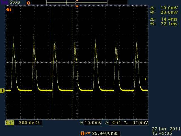Image resolution: width=181 pixels, height=136 pixels.
Task: Open the 500mV vertical scale setting
Action: tap(27, 123)
